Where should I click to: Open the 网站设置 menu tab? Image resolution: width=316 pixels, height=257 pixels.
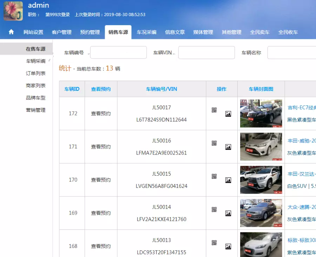(x=33, y=32)
